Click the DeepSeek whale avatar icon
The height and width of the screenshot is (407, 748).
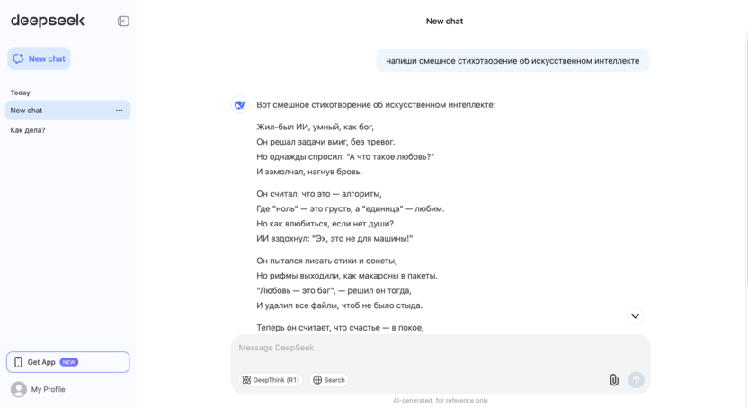(239, 104)
